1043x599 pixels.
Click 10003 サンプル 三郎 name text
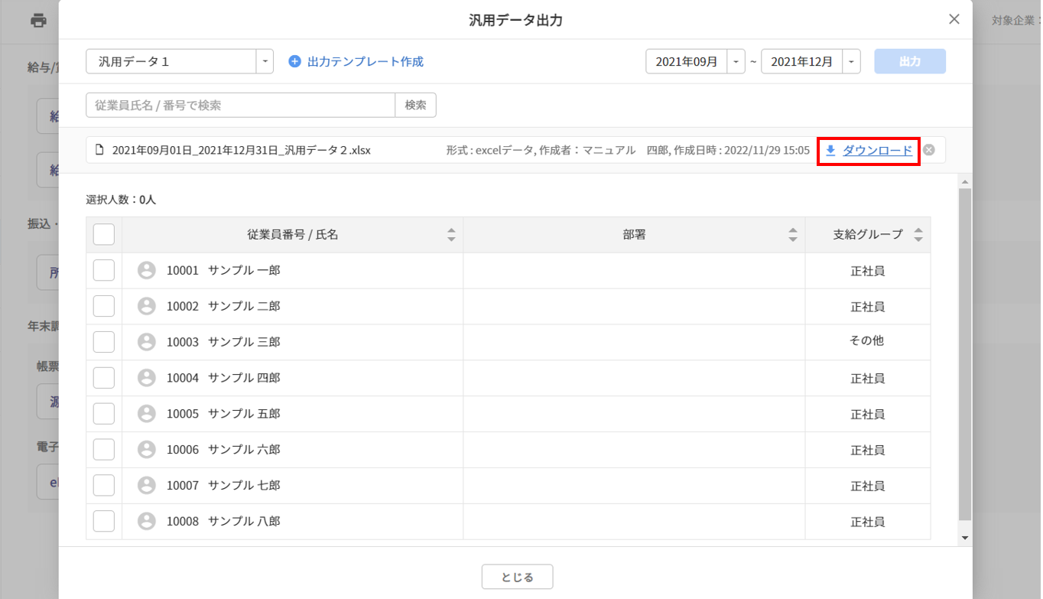(x=223, y=342)
